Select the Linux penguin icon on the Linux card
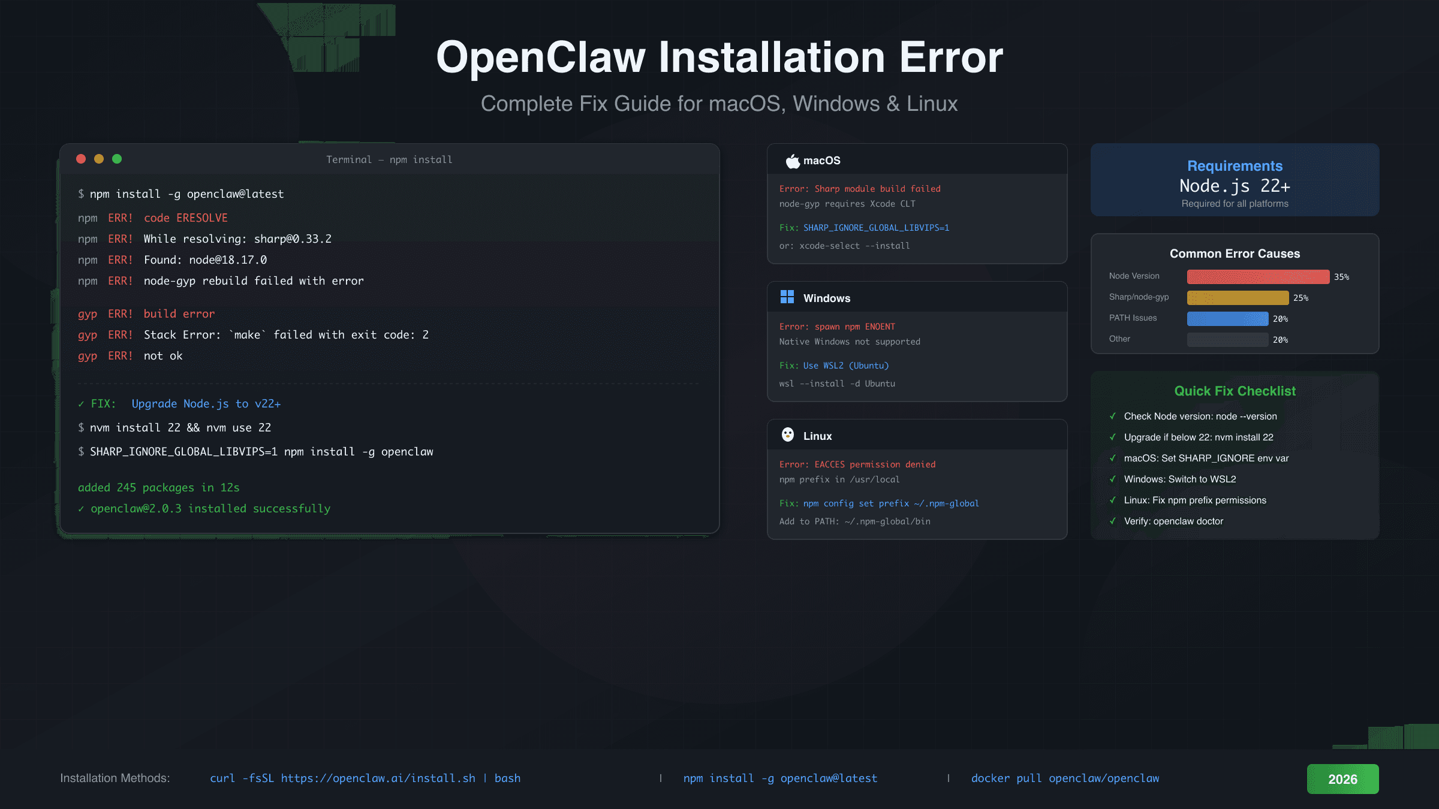1439x809 pixels. pos(787,436)
